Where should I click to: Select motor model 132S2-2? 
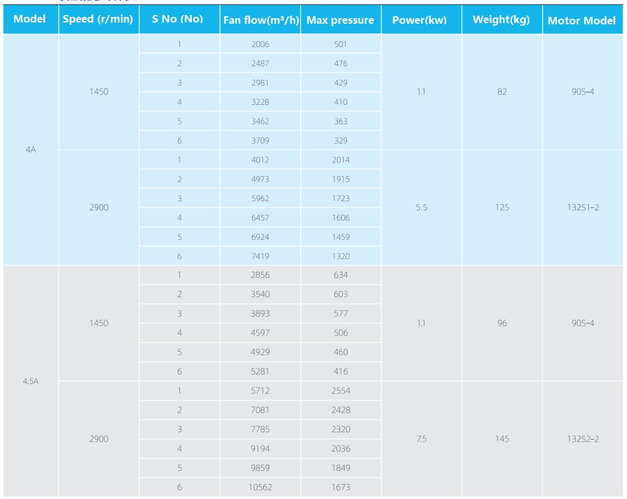point(583,439)
